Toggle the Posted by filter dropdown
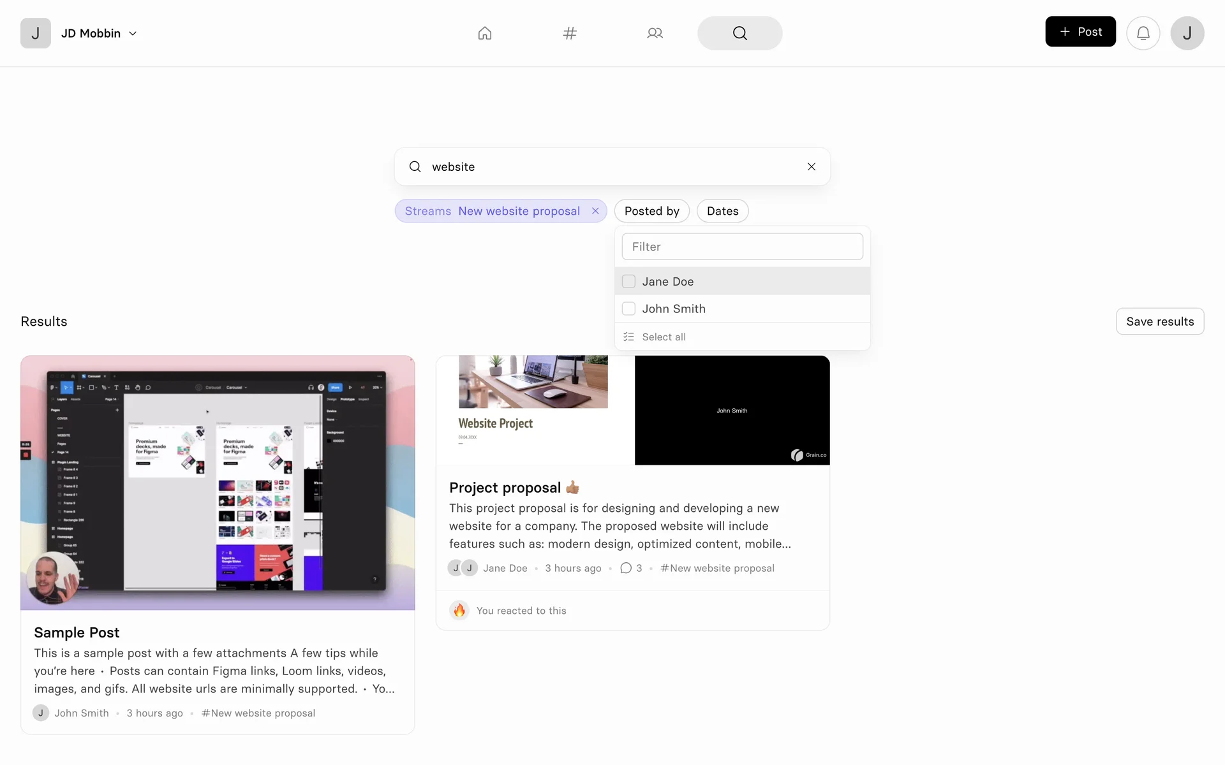The image size is (1225, 765). (651, 211)
